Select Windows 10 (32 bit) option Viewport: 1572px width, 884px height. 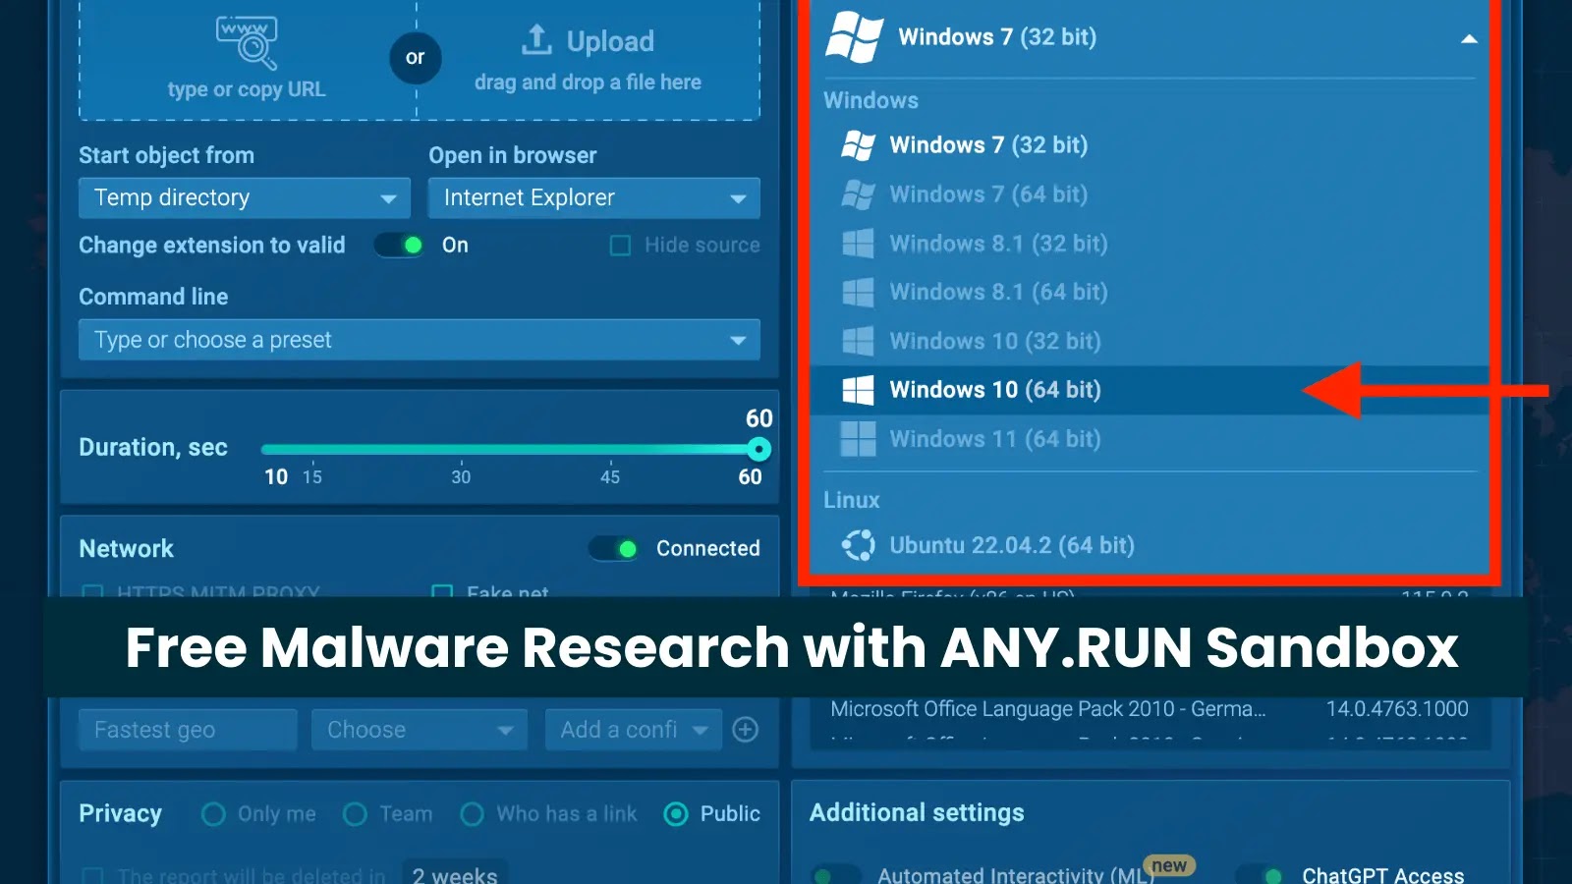pos(1150,341)
